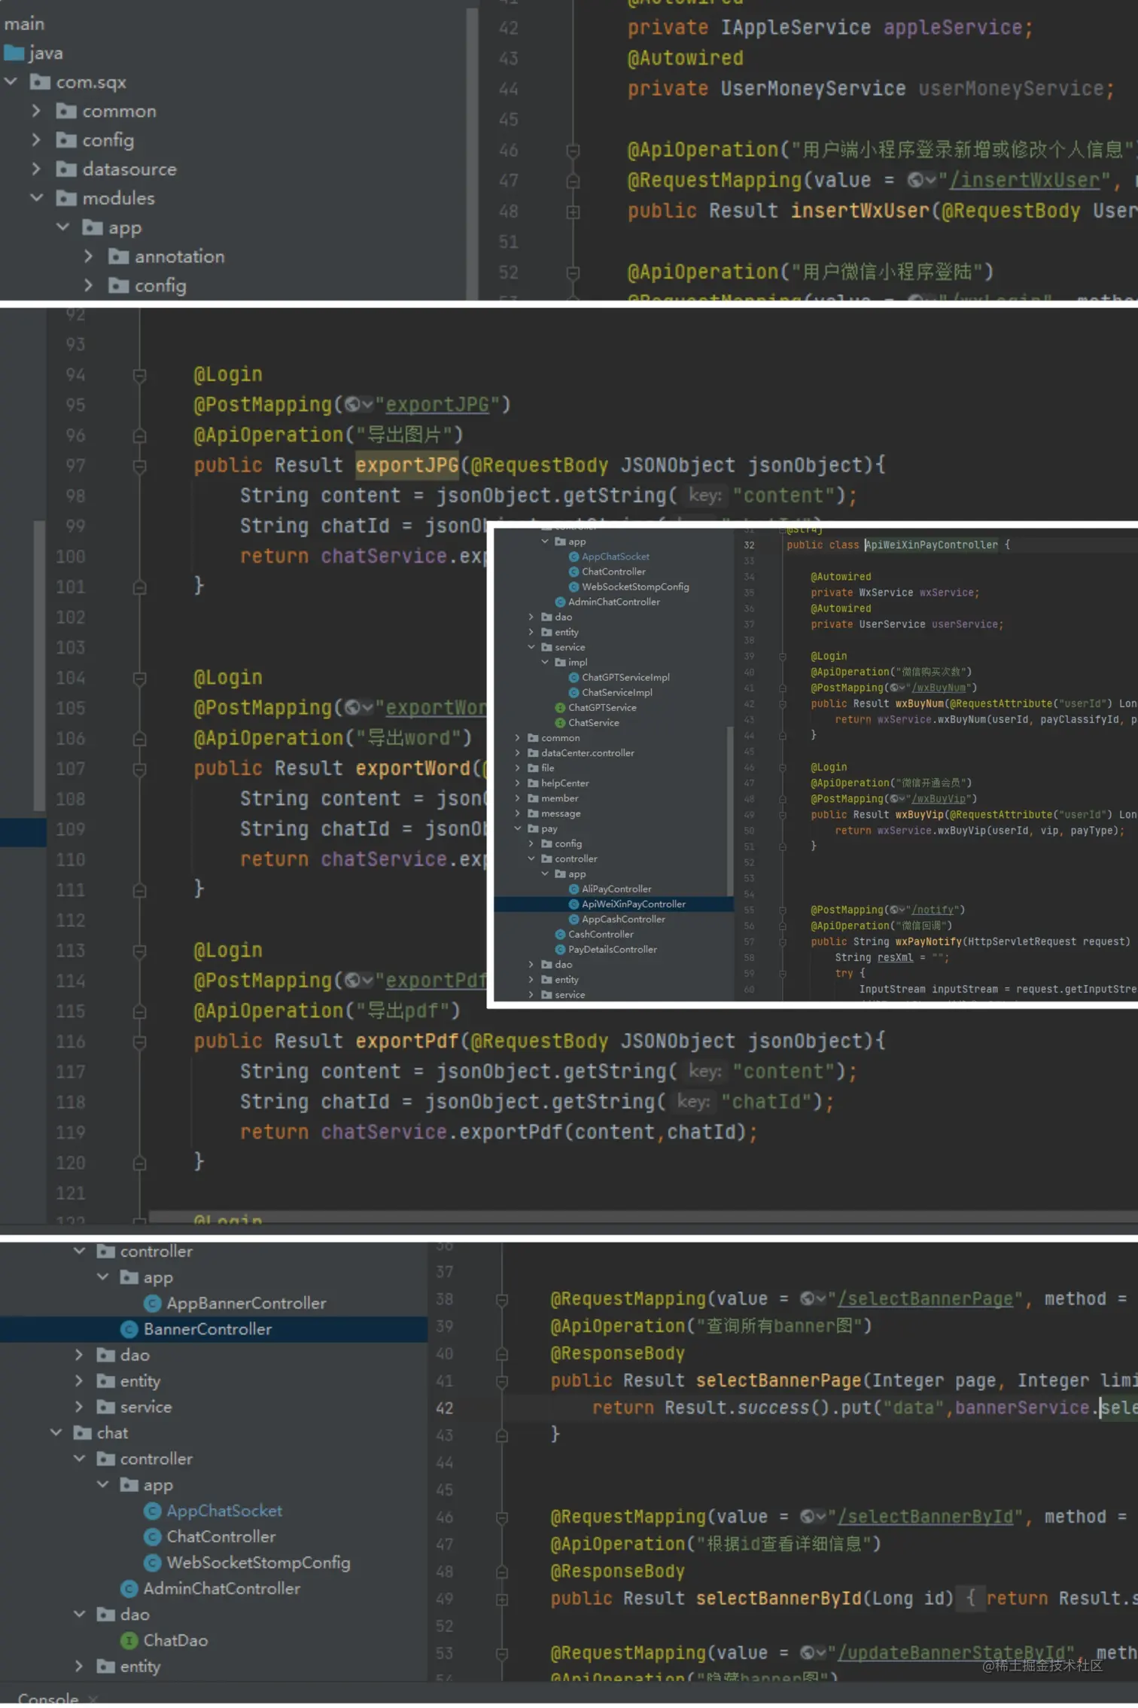1138x1708 pixels.
Task: Click the java source folder icon
Action: (x=14, y=53)
